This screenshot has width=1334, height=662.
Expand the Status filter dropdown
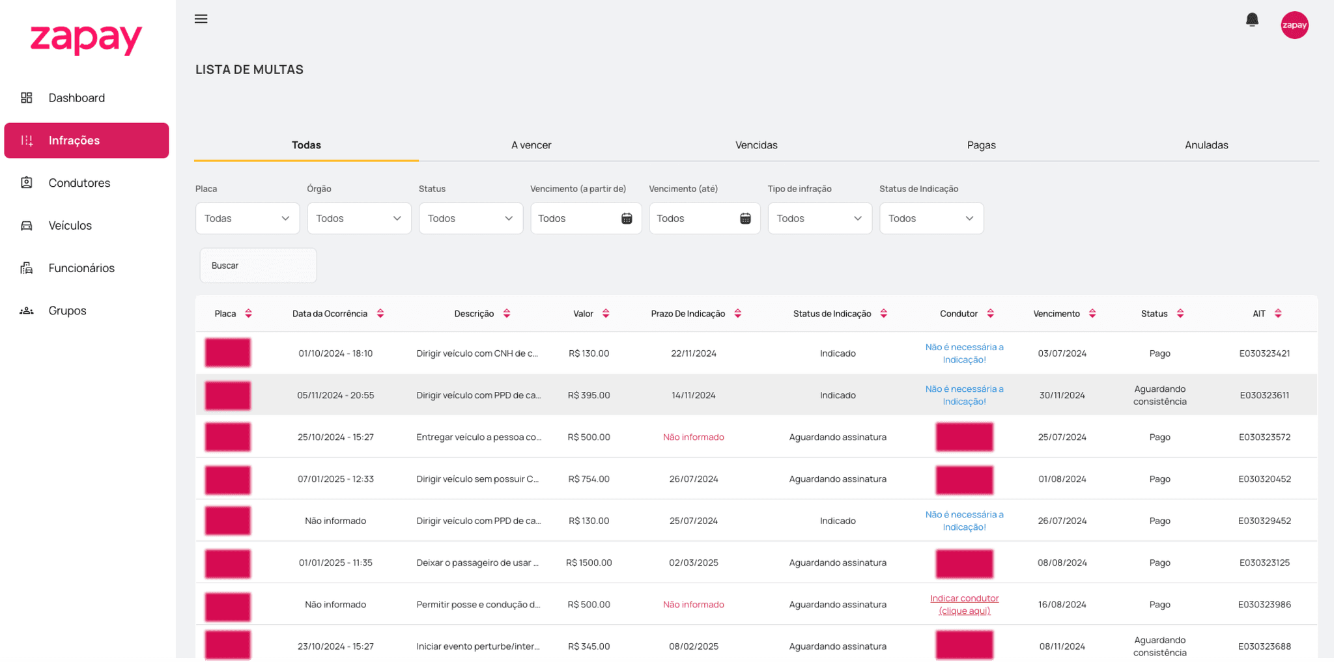point(471,219)
